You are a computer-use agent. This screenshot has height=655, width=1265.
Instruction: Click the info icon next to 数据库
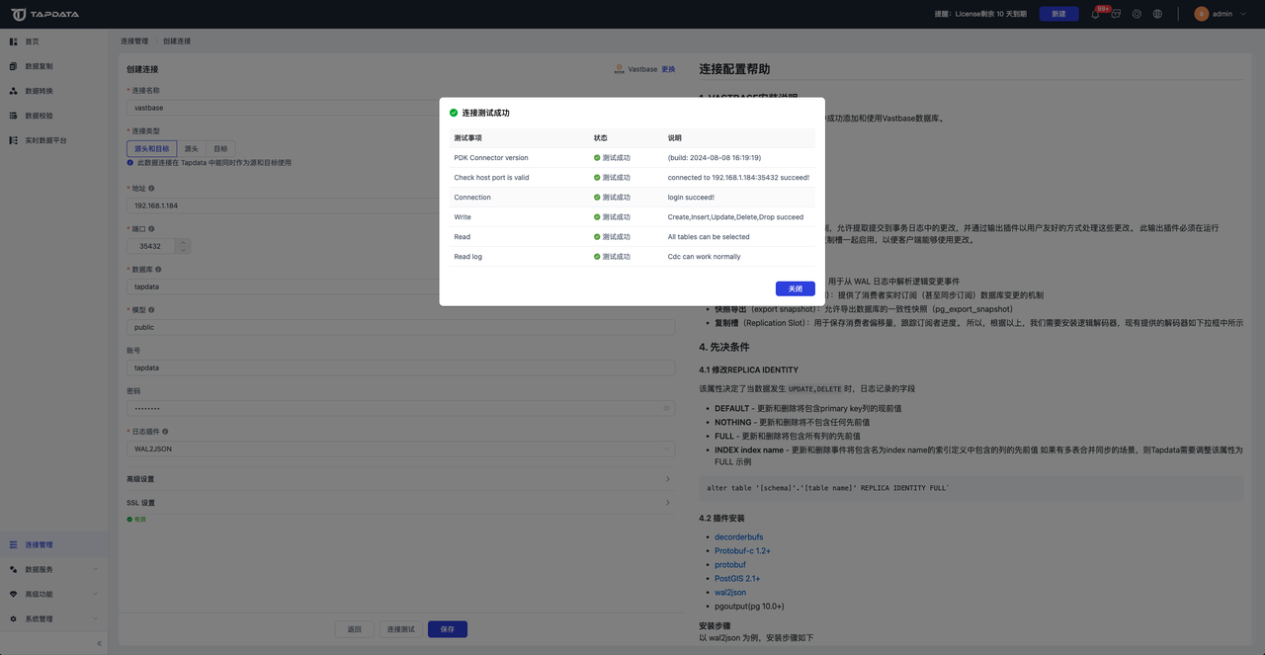point(158,269)
